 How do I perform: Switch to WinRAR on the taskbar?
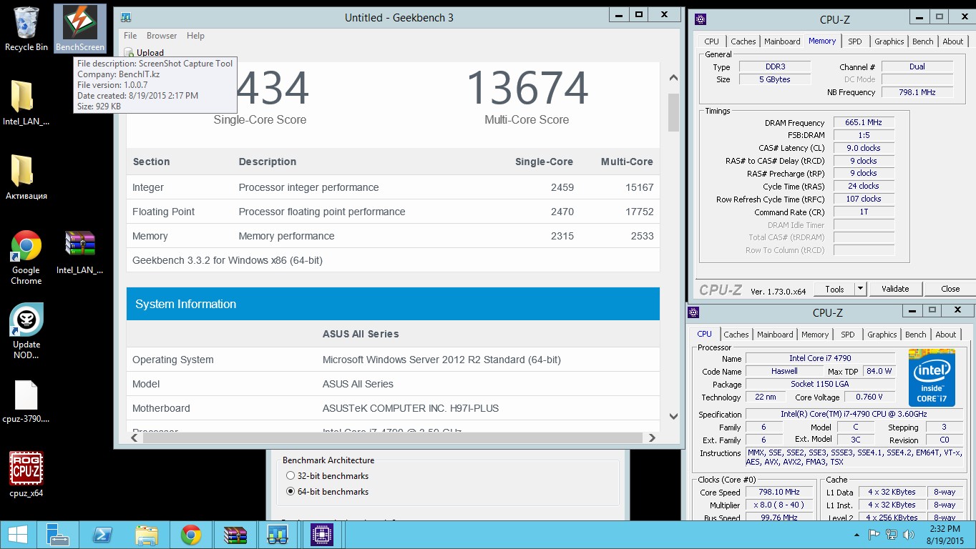pos(235,535)
